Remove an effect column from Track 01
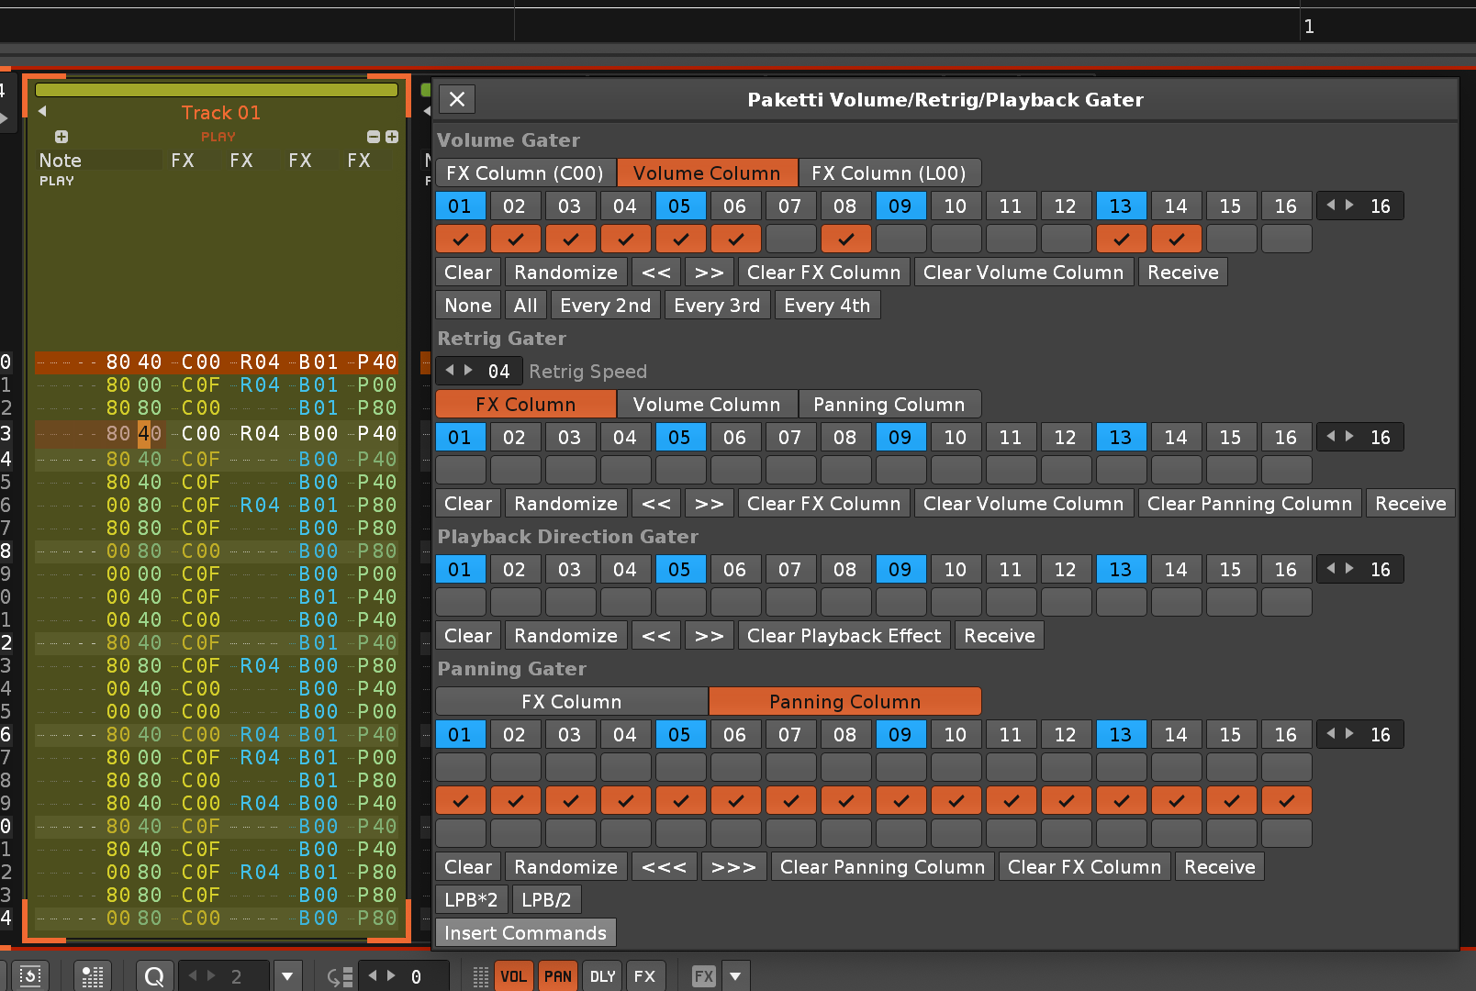 374,137
